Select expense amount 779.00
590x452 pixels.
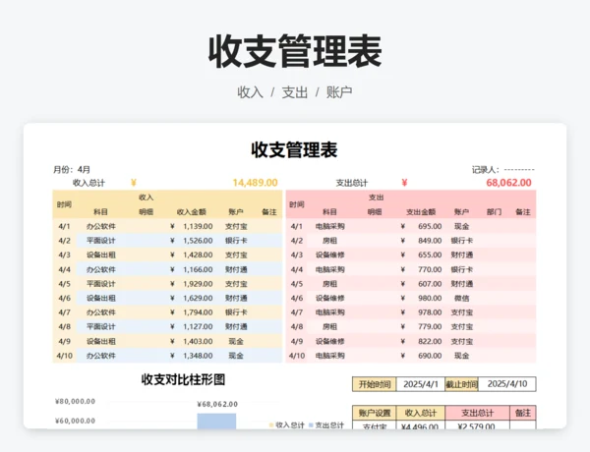point(430,327)
